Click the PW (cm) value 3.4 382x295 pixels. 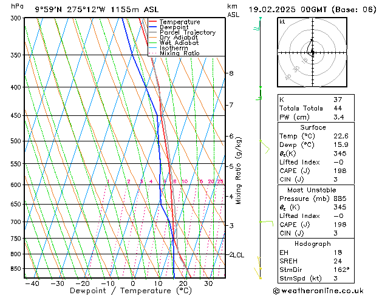pos(339,117)
